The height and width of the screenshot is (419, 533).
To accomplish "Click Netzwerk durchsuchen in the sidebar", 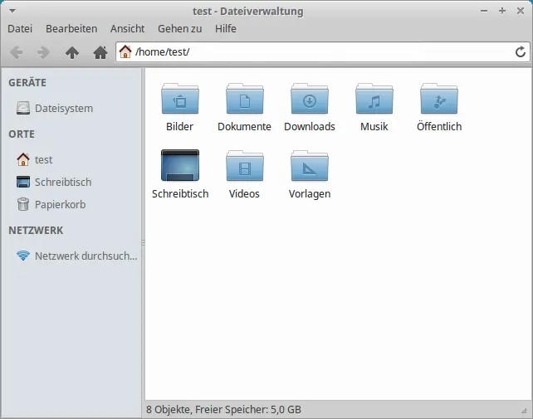I will (86, 256).
